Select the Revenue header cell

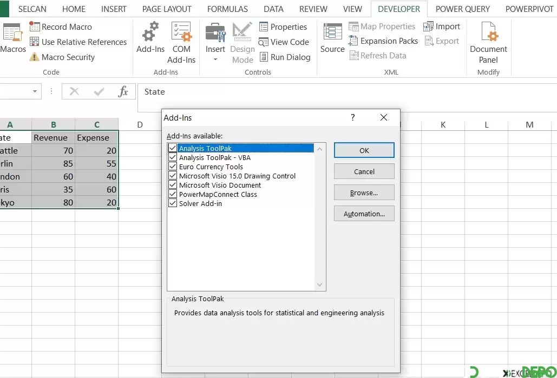pos(53,138)
